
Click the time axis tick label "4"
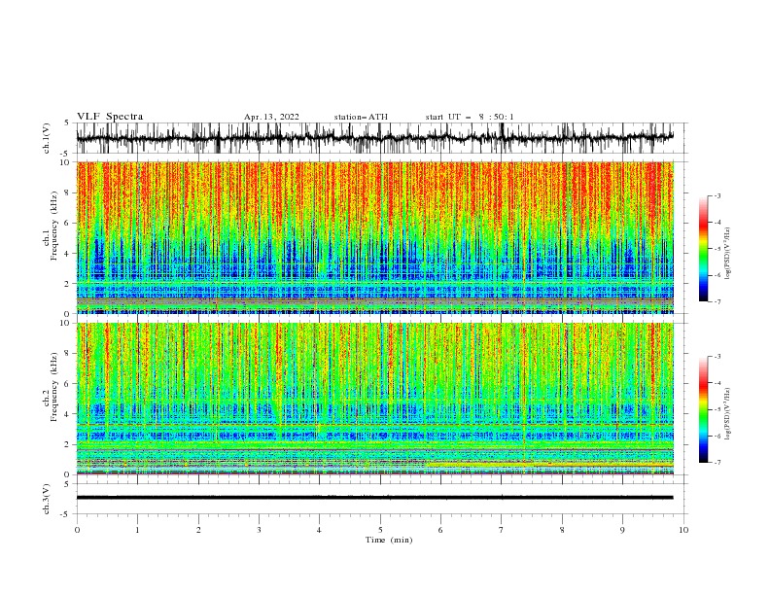[x=319, y=530]
